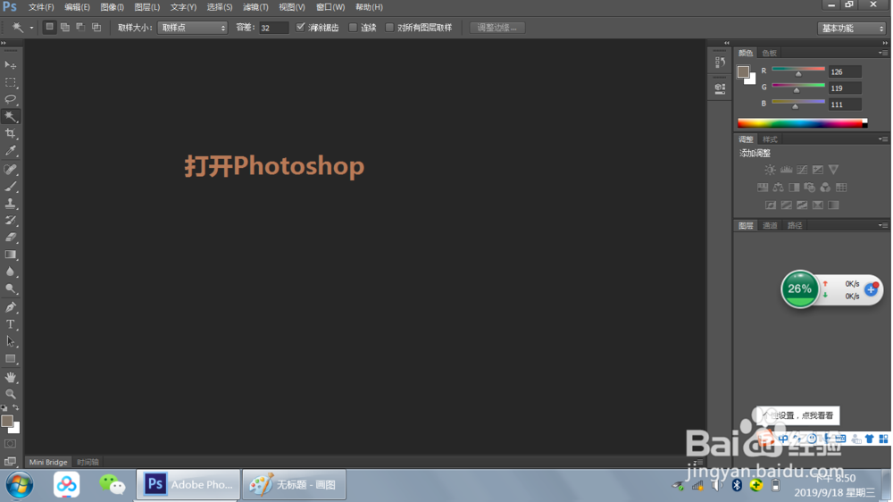Add an Exposure adjustment
Viewport: 893px width, 502px height.
pyautogui.click(x=818, y=170)
